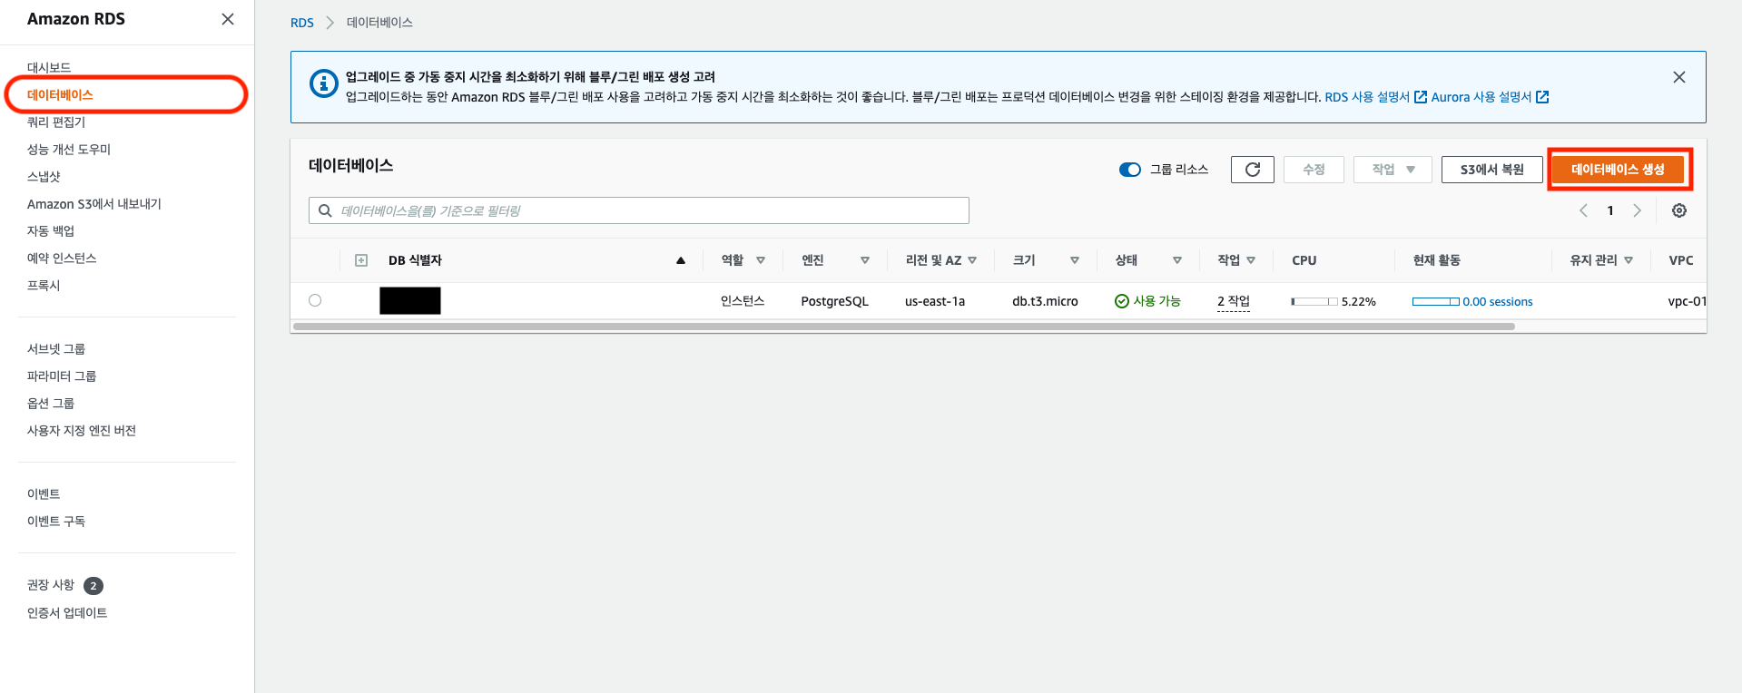Open the 작업 actions dropdown
The height and width of the screenshot is (693, 1742).
(1393, 170)
